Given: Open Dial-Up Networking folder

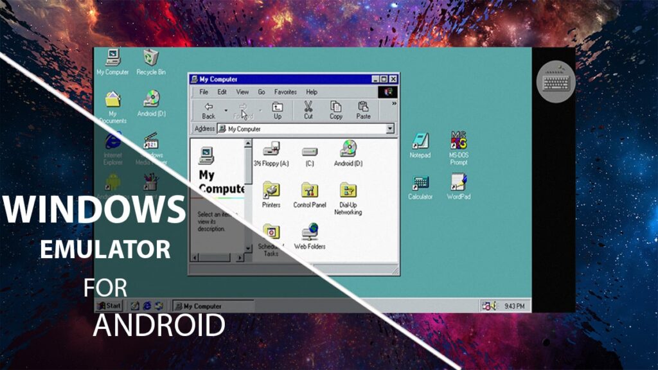Looking at the screenshot, I should [348, 192].
